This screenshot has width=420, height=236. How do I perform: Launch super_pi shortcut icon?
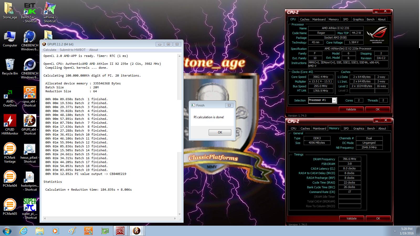30,209
